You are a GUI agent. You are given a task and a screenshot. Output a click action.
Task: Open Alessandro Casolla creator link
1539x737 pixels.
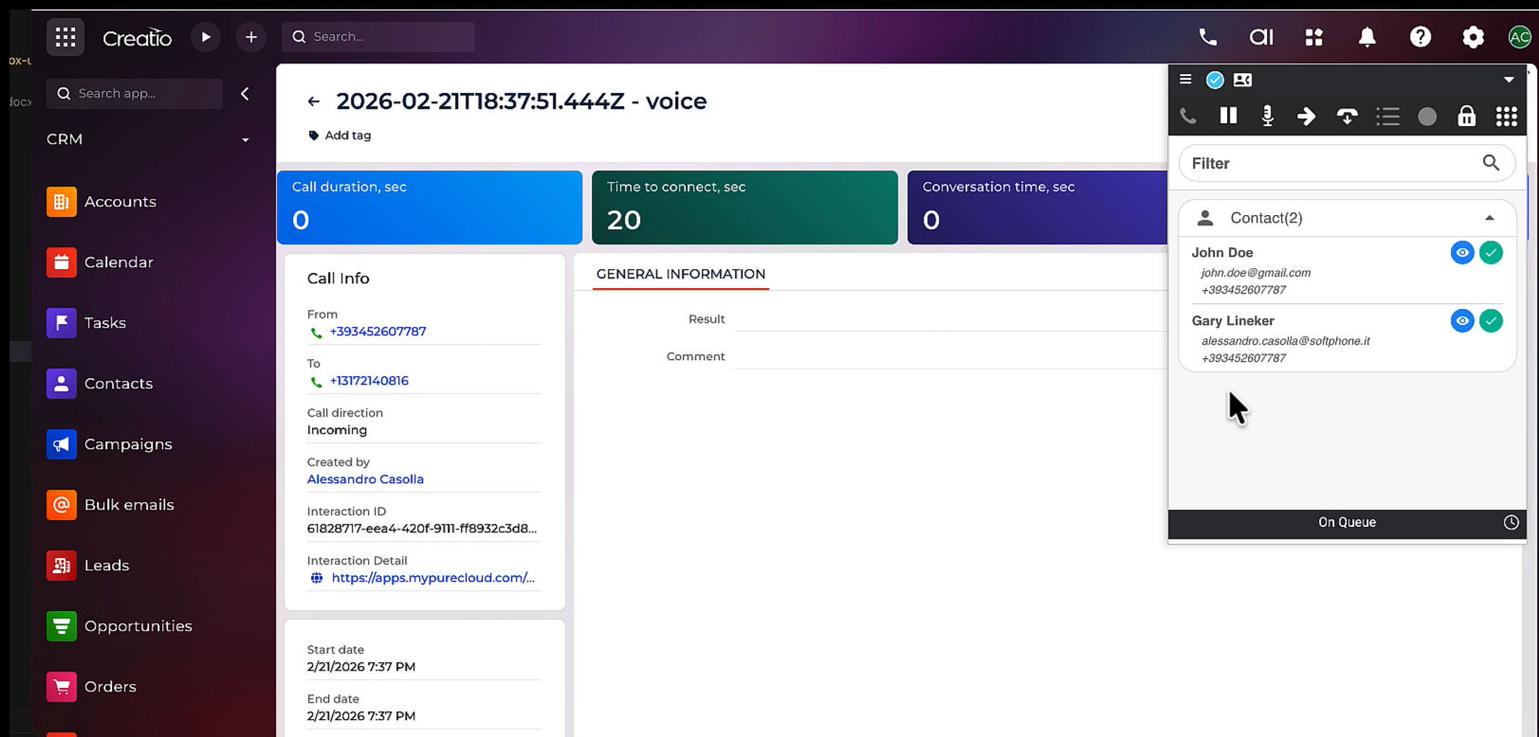click(365, 479)
